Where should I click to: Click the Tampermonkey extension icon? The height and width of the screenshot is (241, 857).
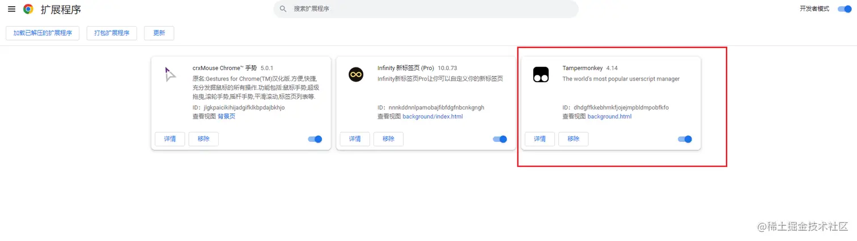(541, 74)
